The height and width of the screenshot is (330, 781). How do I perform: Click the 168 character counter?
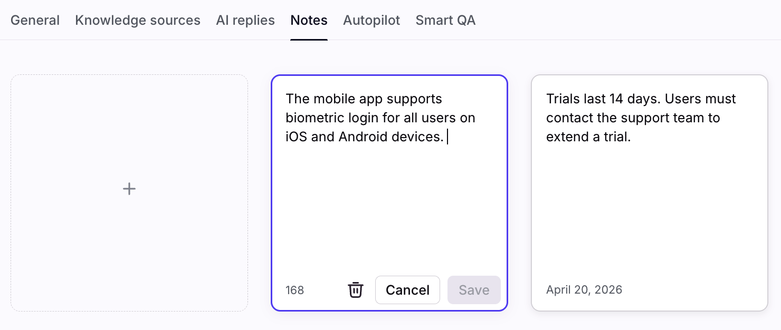[x=294, y=290]
